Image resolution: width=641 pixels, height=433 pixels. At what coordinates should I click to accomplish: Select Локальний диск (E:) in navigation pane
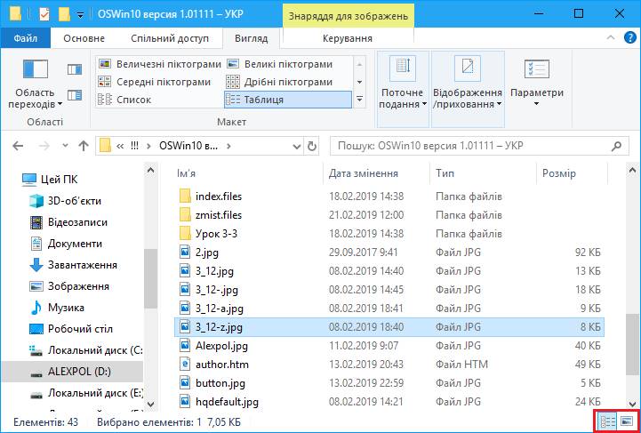(x=86, y=393)
